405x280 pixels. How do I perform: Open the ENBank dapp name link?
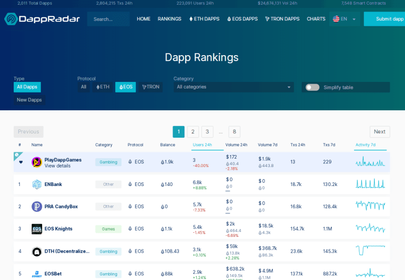pyautogui.click(x=53, y=184)
